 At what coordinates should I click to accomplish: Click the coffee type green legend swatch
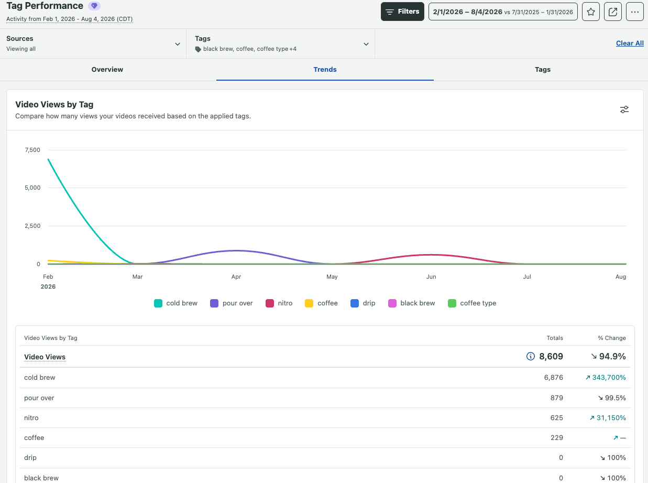point(452,303)
